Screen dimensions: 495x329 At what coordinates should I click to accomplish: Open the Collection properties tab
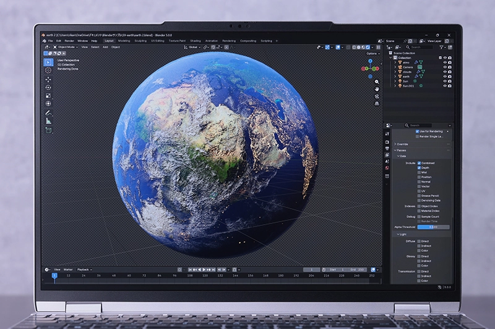pos(387,176)
